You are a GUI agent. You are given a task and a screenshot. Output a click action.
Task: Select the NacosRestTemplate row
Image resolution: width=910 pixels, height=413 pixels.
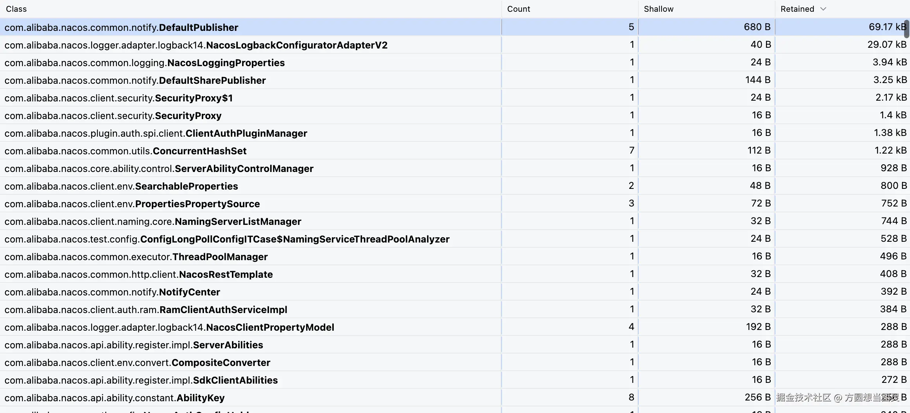[x=455, y=274]
